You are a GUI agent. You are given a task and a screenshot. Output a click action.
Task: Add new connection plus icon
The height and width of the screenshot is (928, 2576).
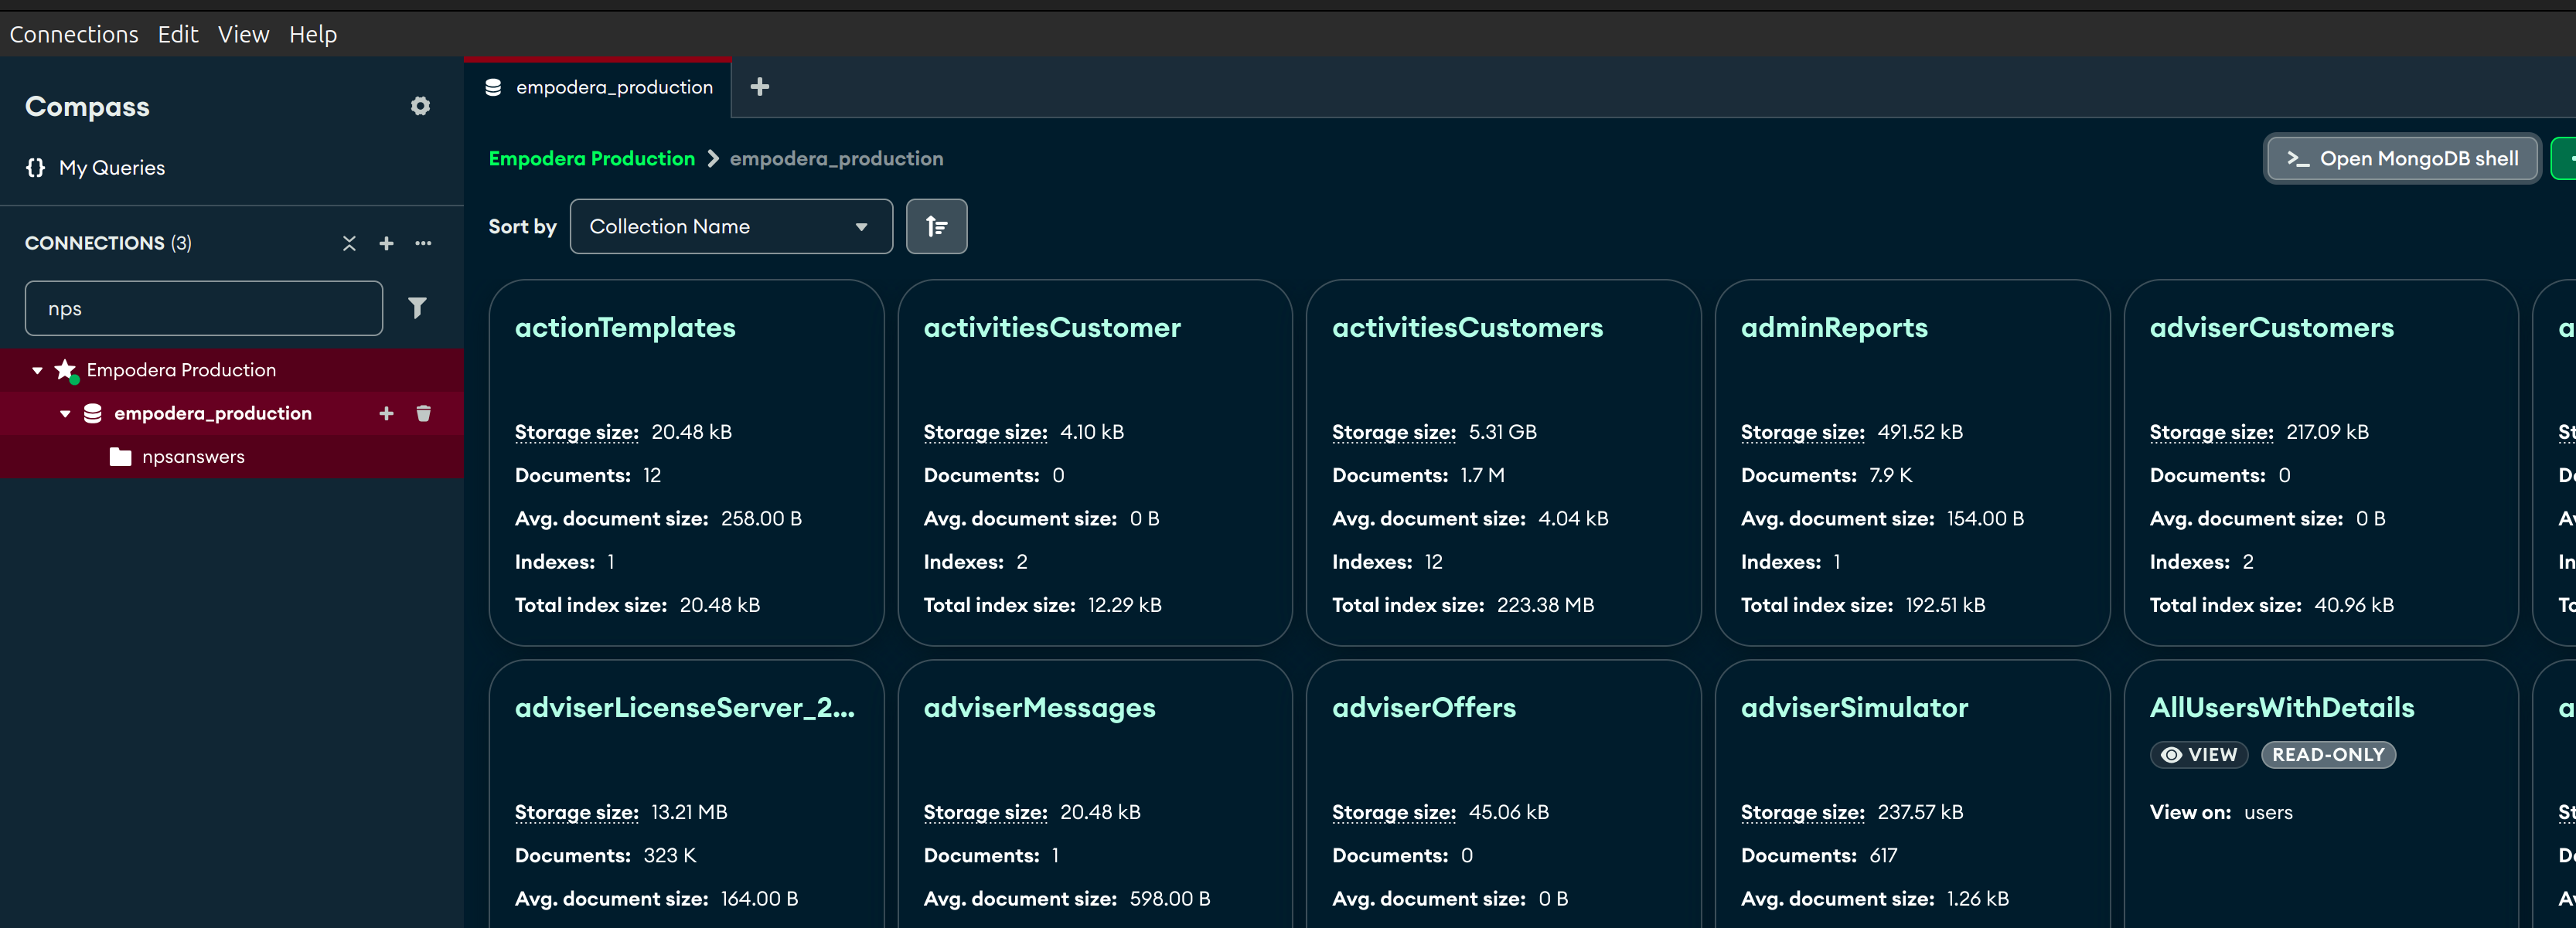pos(386,243)
